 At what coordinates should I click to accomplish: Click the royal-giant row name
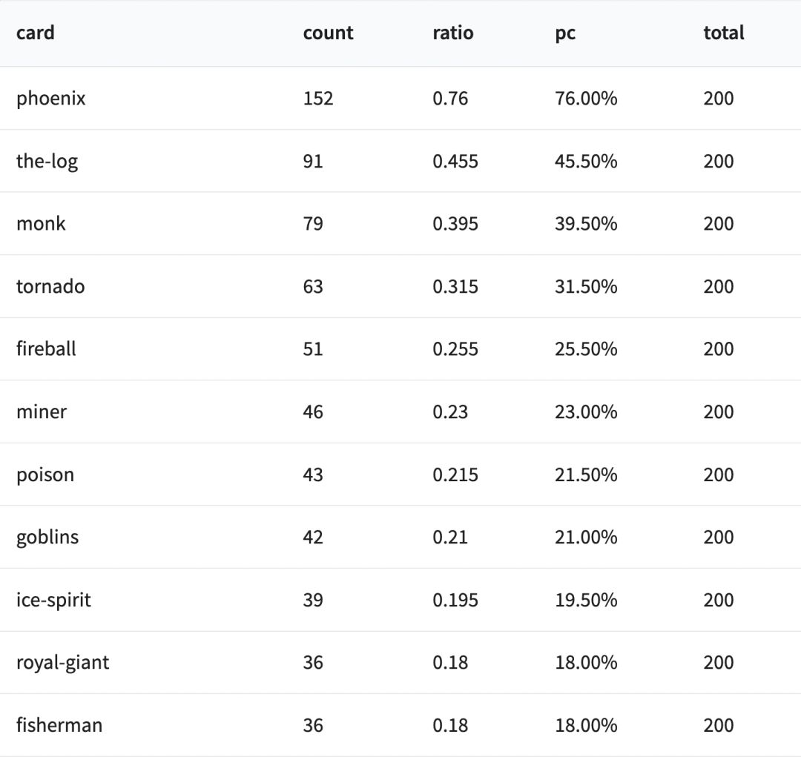pos(62,663)
